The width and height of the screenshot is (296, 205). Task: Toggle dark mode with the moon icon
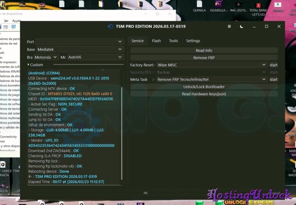pos(241,27)
